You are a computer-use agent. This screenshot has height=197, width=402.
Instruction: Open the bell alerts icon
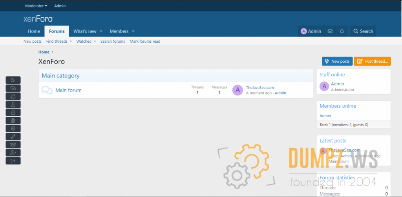point(342,31)
